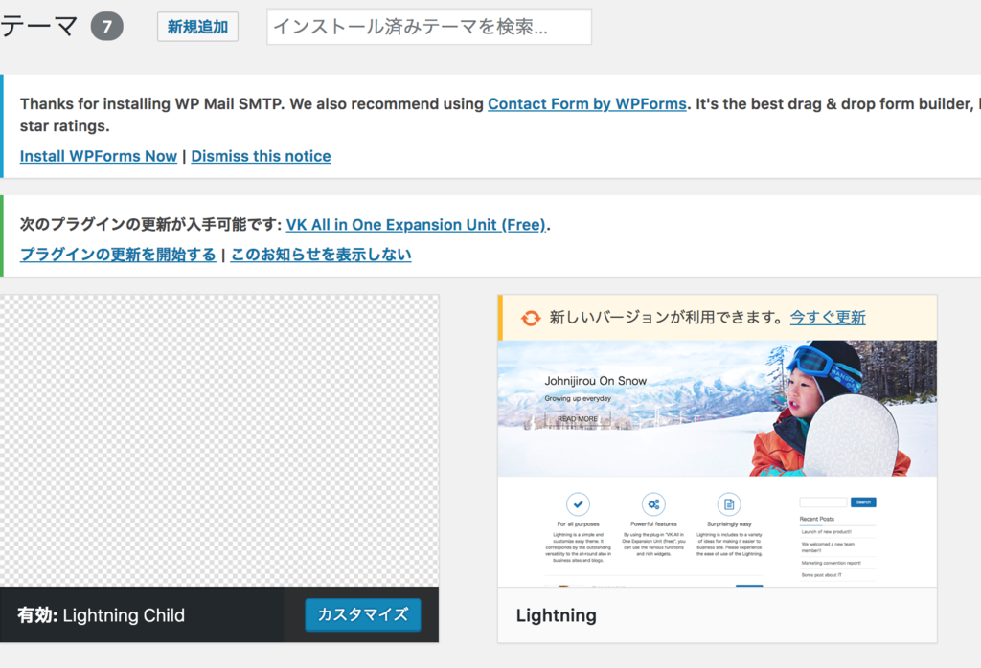This screenshot has height=668, width=981.
Task: Start the plugin update via プラグインの更新を開始する
Action: coord(118,255)
